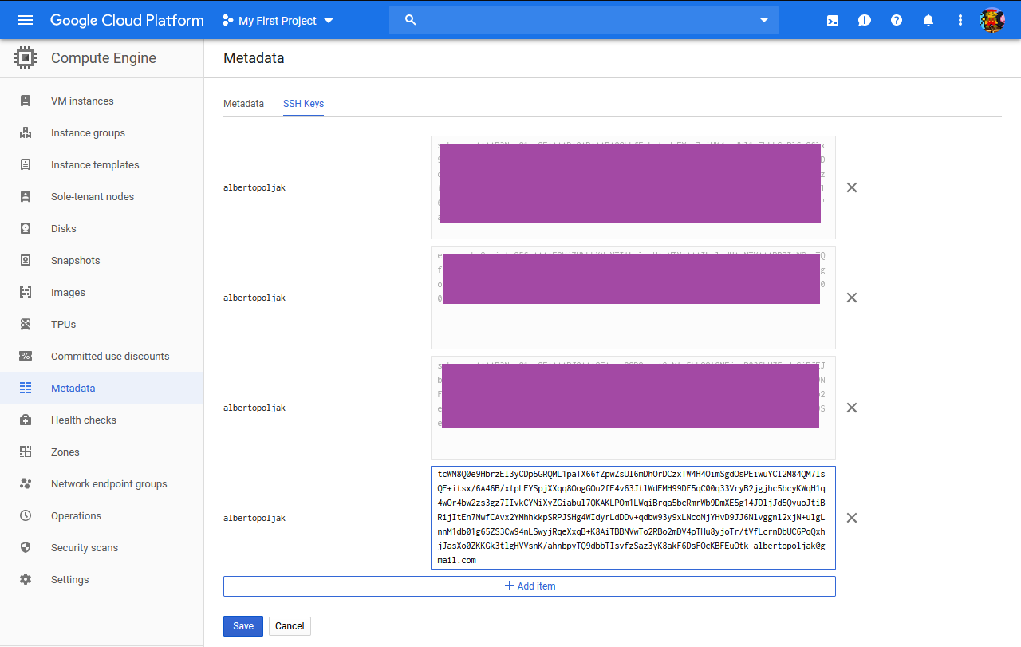The height and width of the screenshot is (647, 1021).
Task: Open Security scans
Action: pyautogui.click(x=85, y=548)
